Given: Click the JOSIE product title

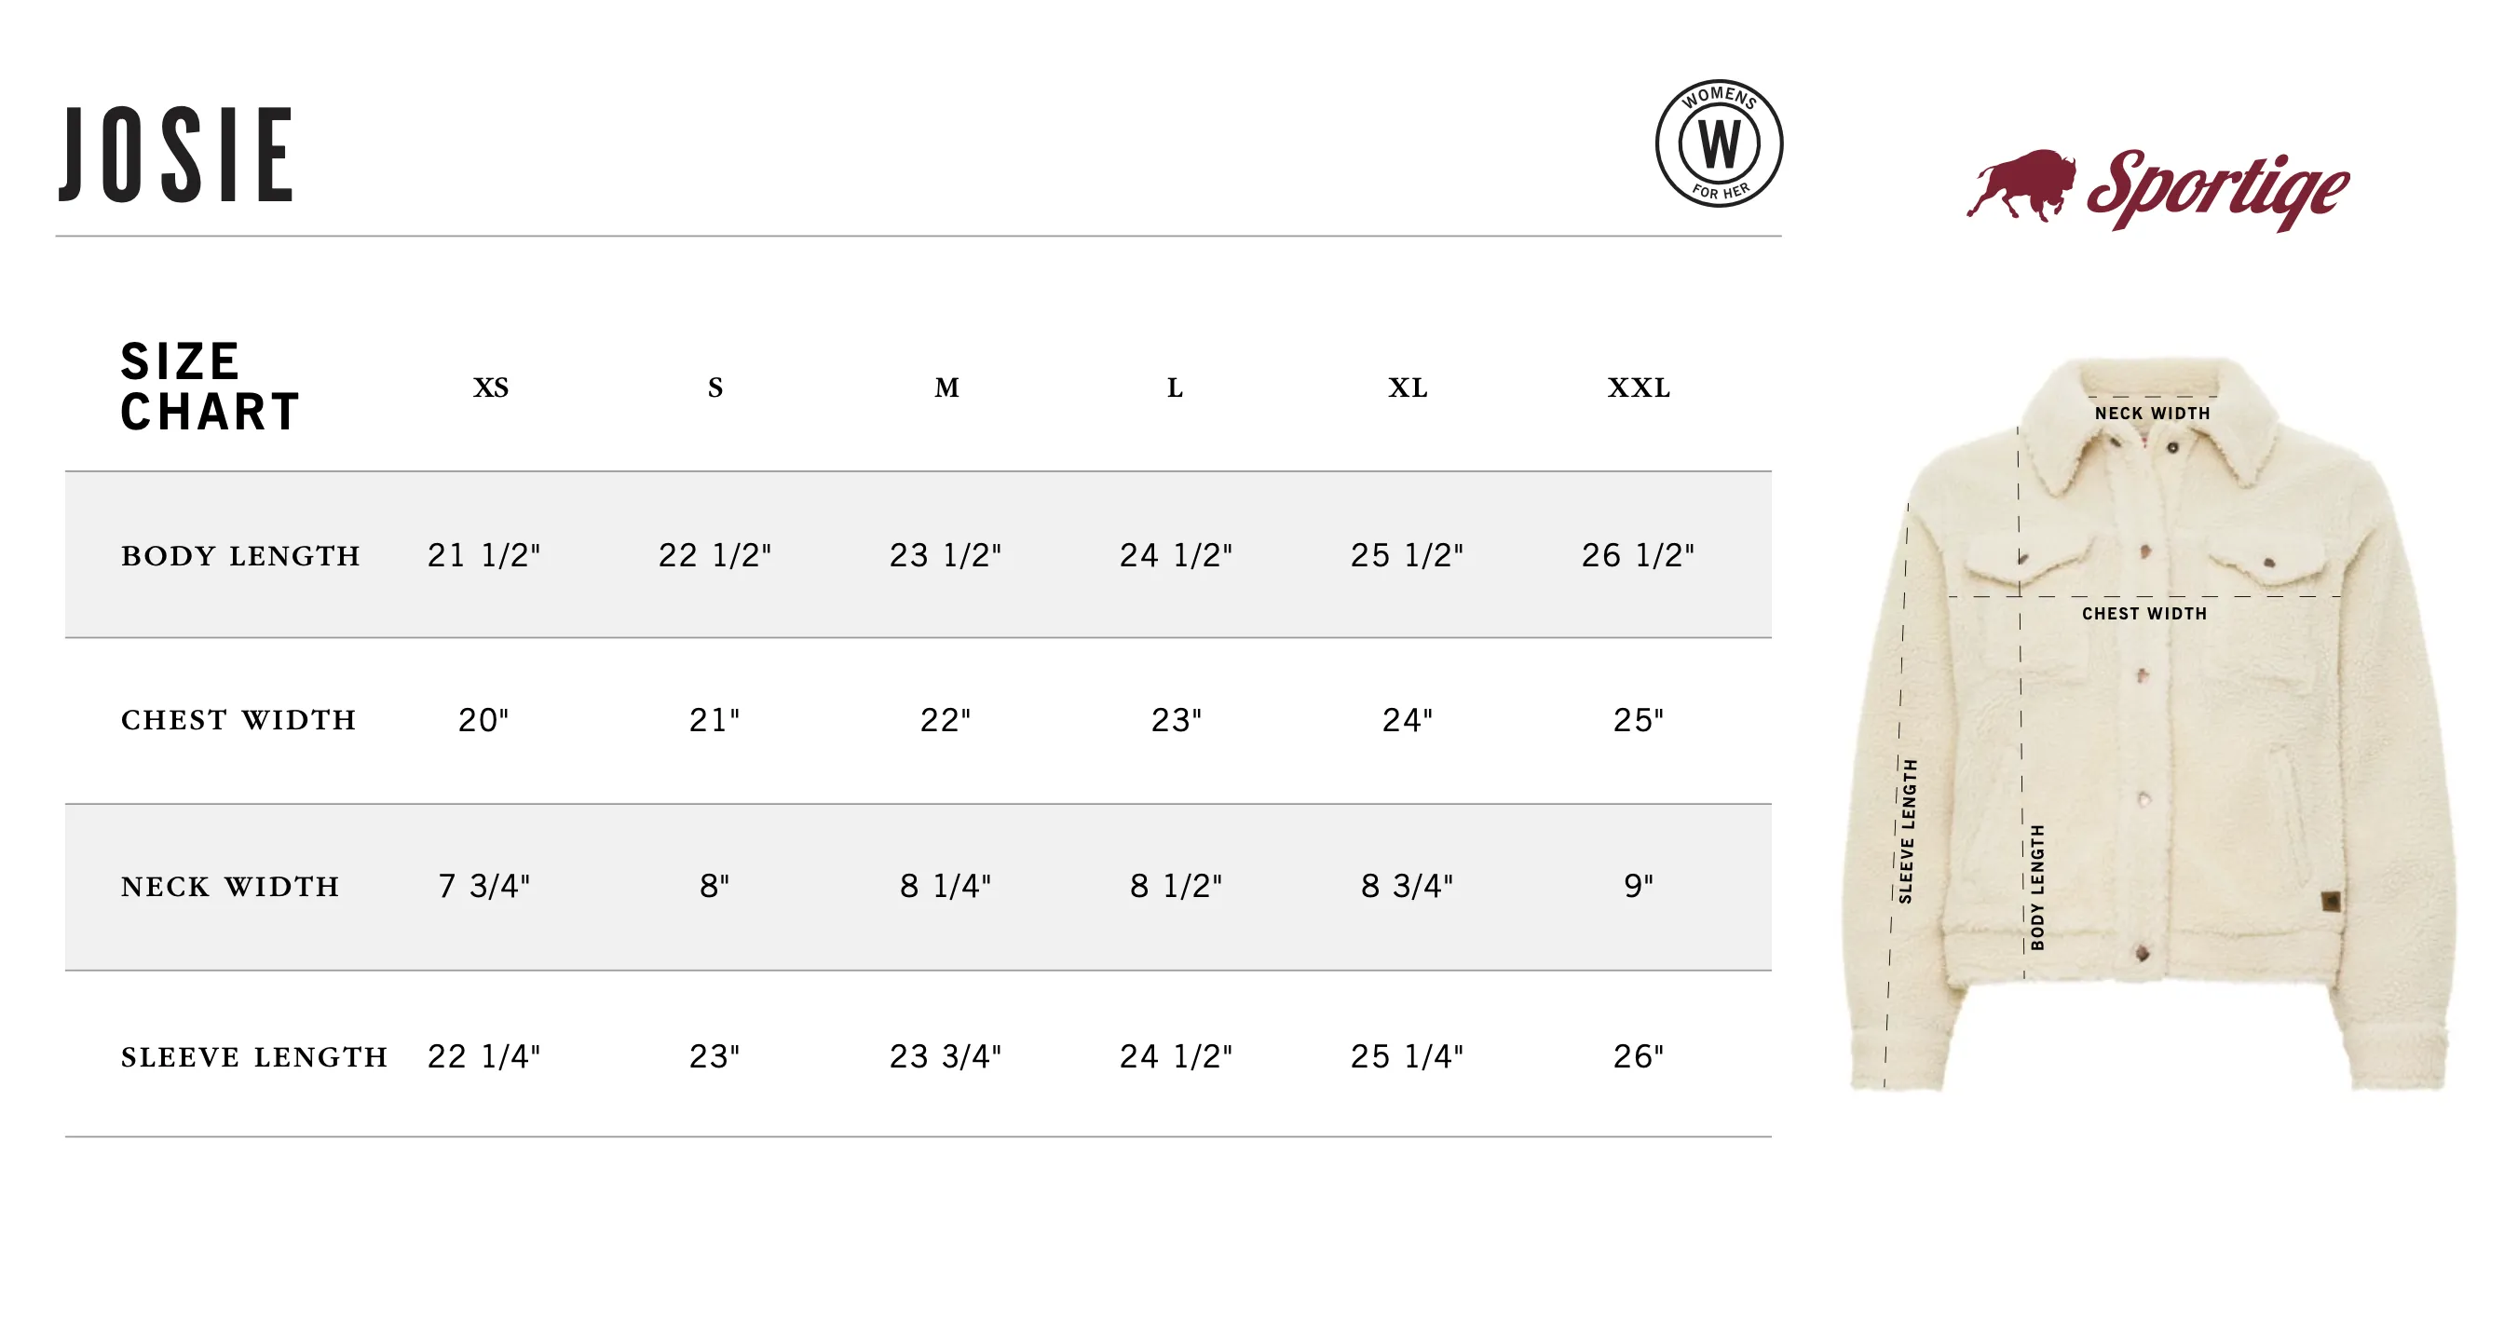Looking at the screenshot, I should pos(176,155).
